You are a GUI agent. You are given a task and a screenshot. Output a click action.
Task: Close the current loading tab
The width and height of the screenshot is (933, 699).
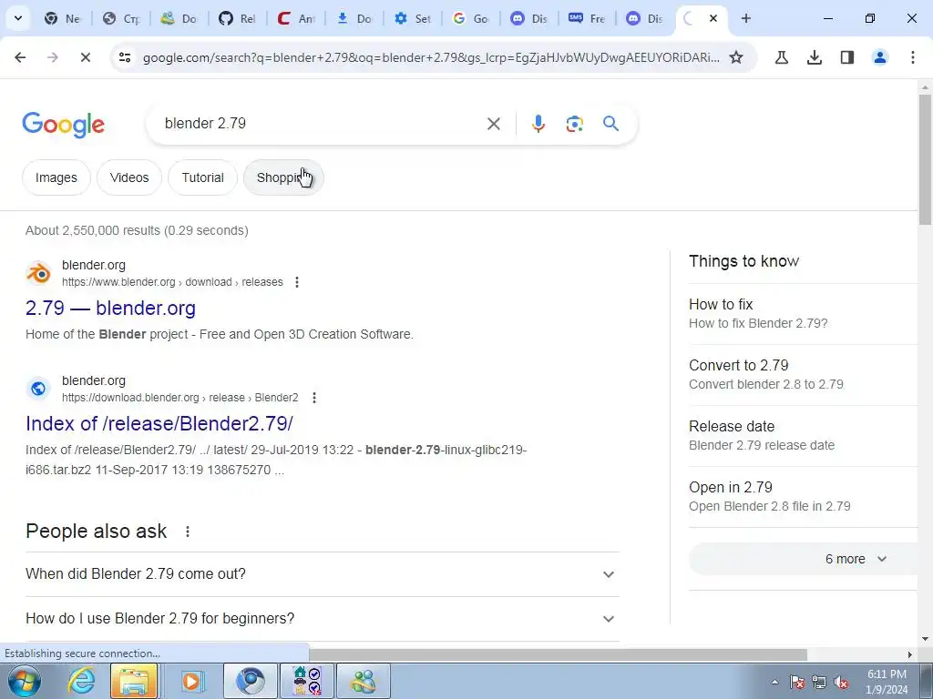(x=713, y=18)
